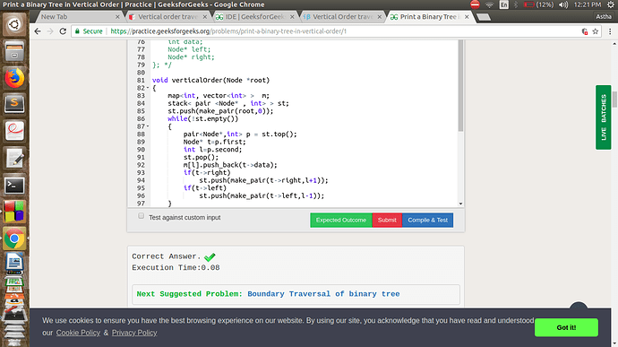
Task: Open the Boundary Traversal of binary tree link
Action: pyautogui.click(x=323, y=294)
